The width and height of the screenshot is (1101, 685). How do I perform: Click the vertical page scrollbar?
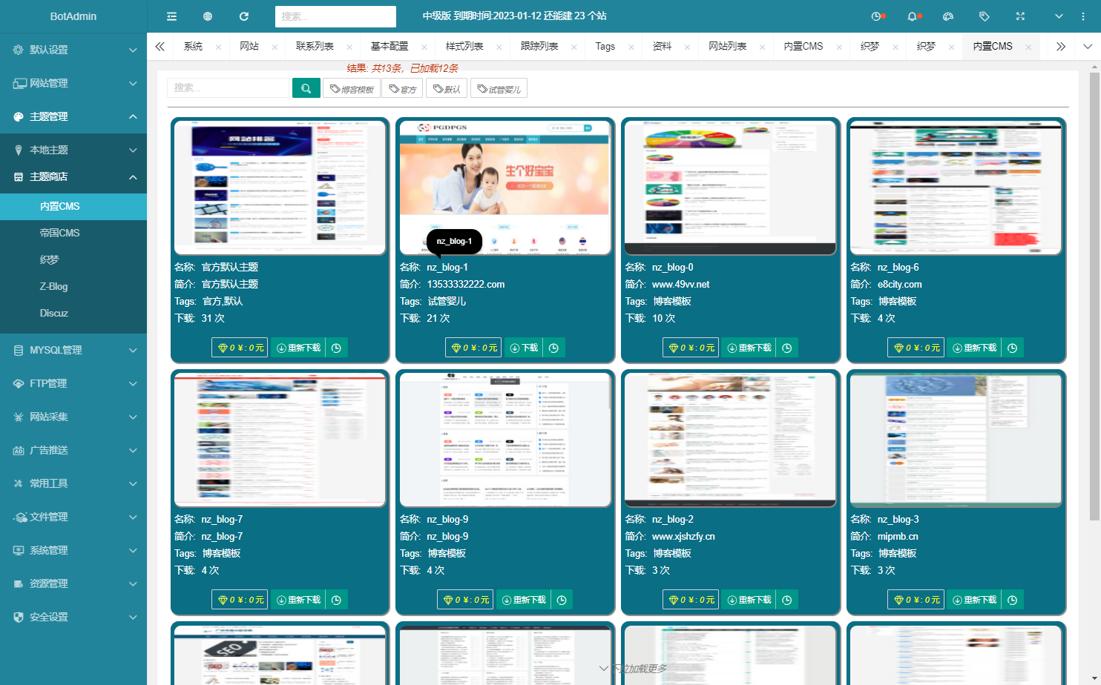coord(1094,295)
